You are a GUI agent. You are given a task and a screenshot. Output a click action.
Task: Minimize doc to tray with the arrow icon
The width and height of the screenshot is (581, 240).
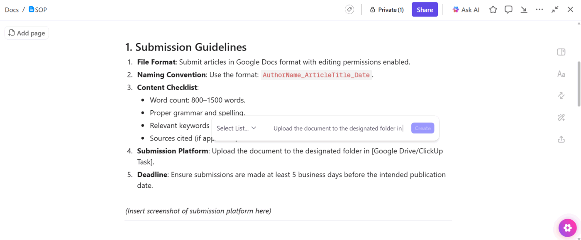coord(524,9)
